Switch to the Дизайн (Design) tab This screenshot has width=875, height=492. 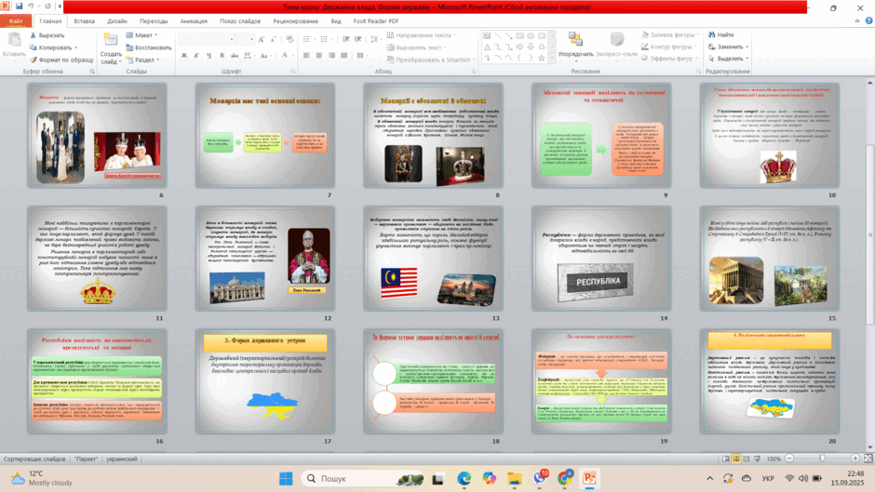coord(117,21)
